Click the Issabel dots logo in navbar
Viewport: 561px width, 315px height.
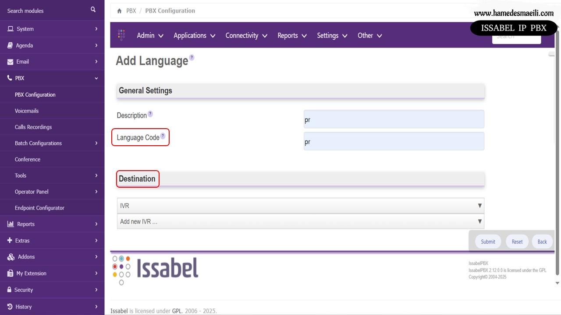click(x=121, y=35)
